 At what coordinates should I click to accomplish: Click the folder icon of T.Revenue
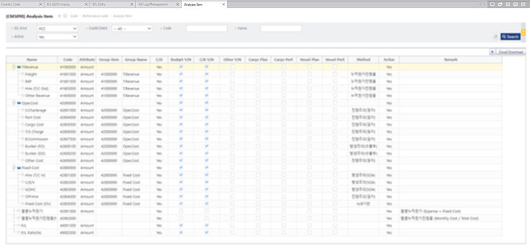19,67
